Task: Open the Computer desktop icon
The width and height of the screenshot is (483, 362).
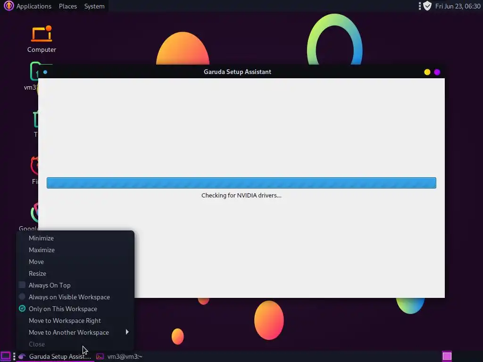Action: (42, 39)
